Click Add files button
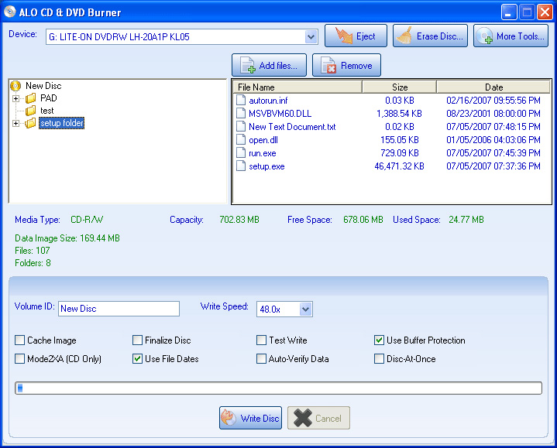557x448 pixels. click(x=269, y=66)
